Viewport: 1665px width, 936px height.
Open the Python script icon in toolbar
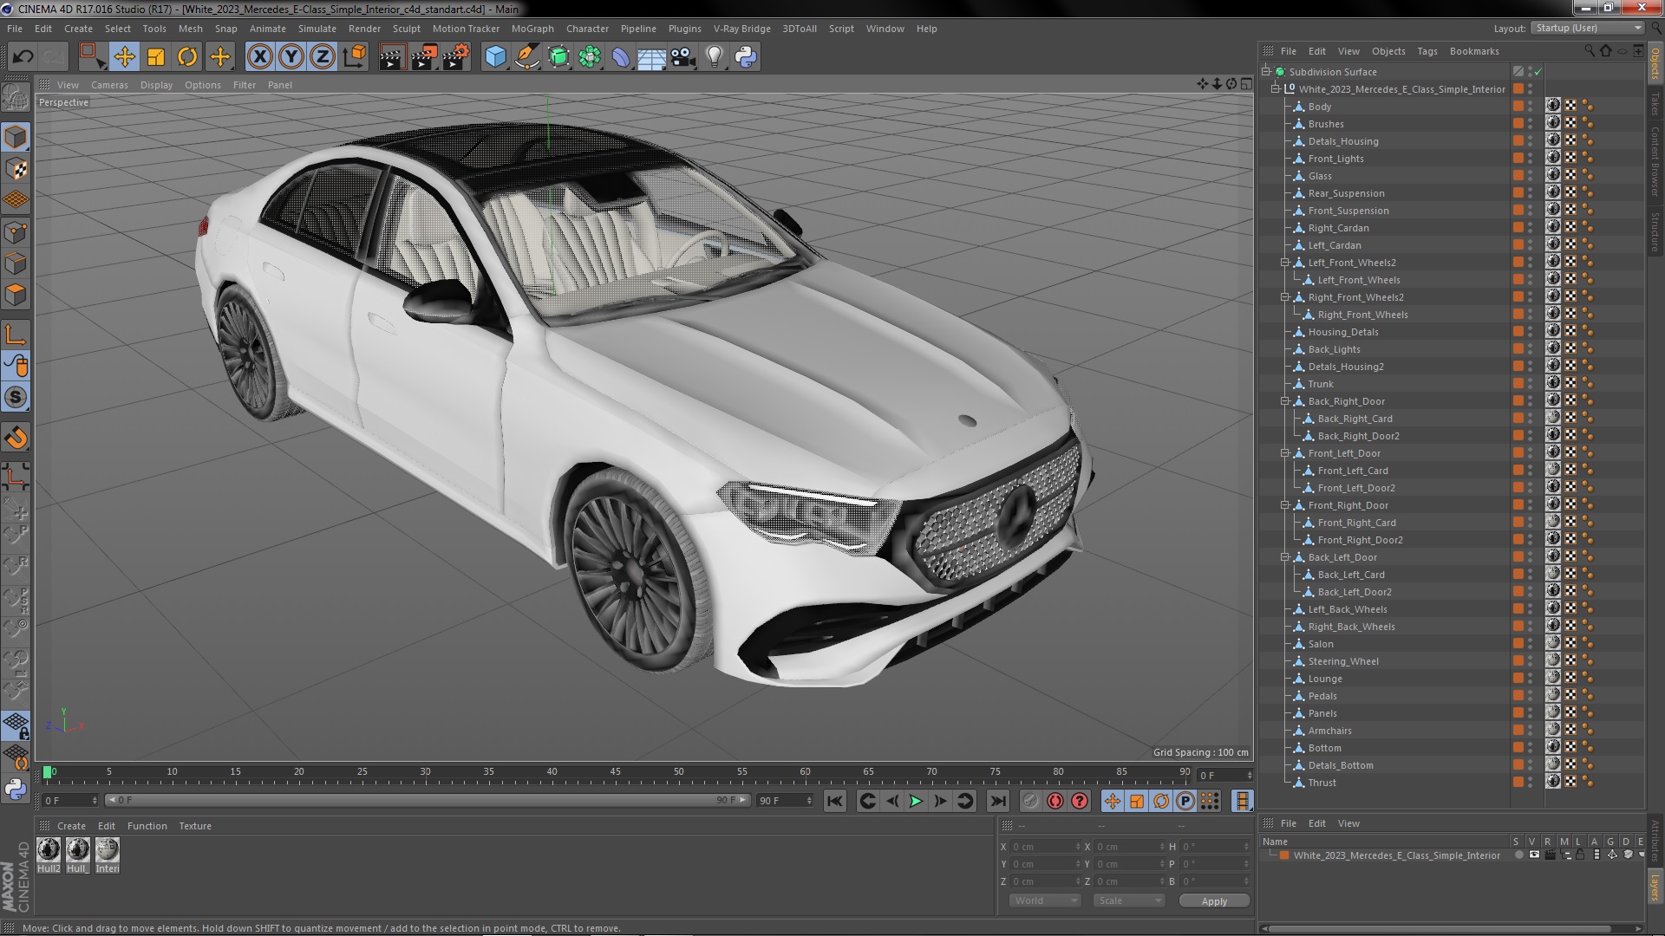point(746,57)
